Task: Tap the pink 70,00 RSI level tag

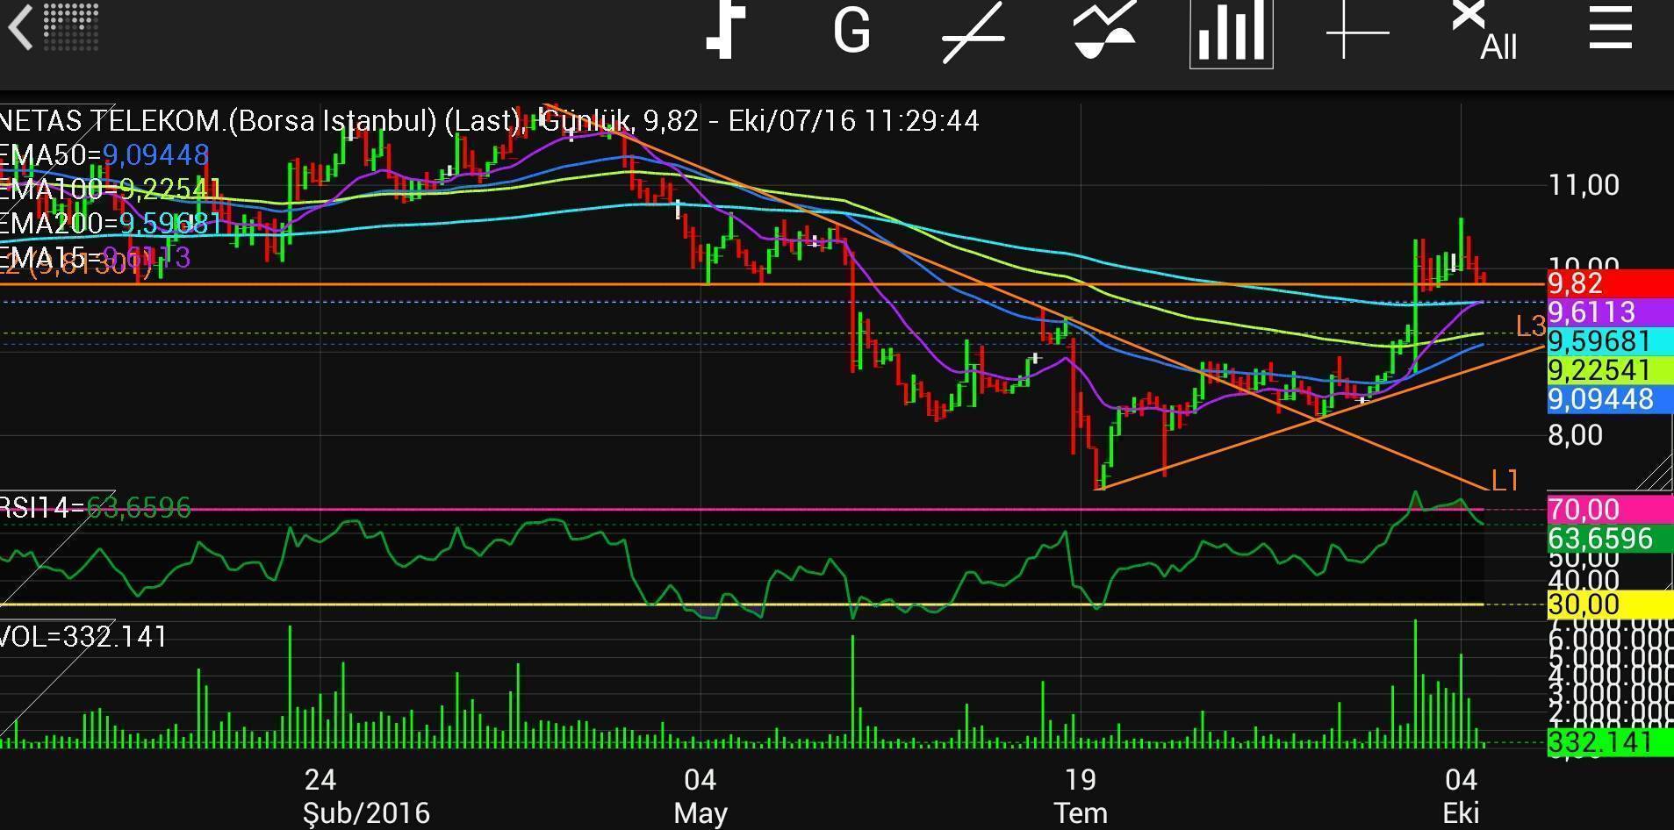Action: (1608, 510)
